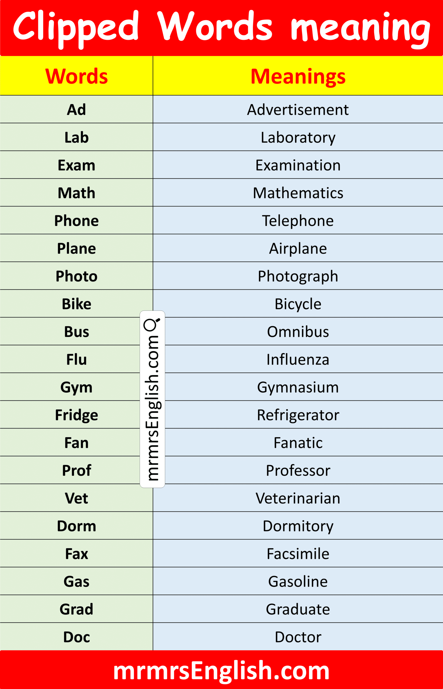The height and width of the screenshot is (689, 443).
Task: Click the "Advertisement" meaning cell
Action: click(298, 110)
